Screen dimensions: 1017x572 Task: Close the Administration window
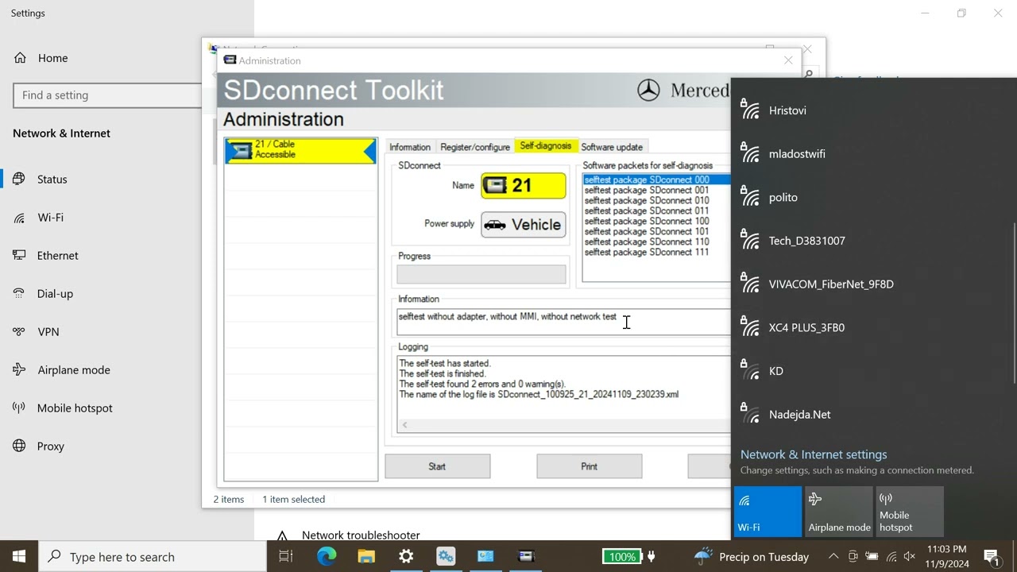[788, 60]
